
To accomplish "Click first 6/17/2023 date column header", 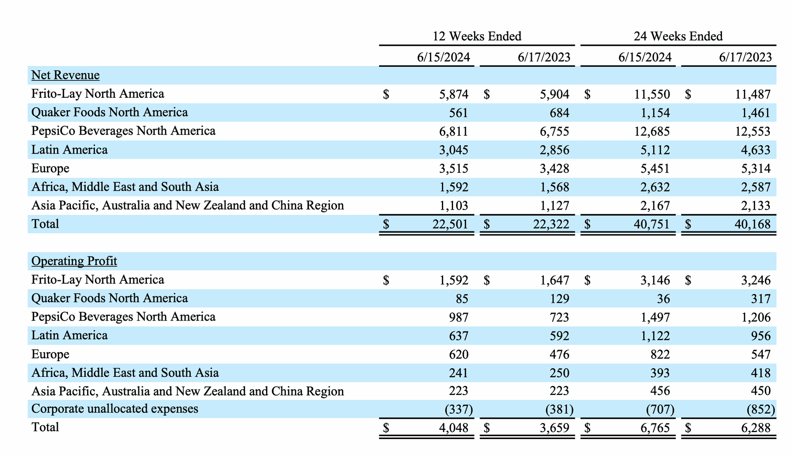I will pos(544,57).
